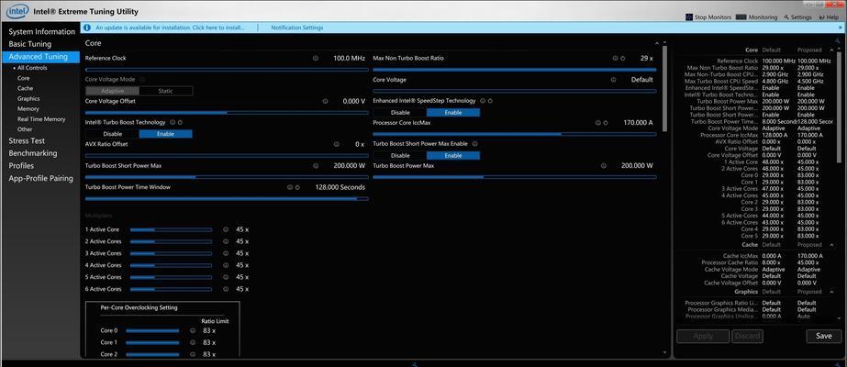Show info for Enhanced Intel SpeedStep Technology
Screen dimensions: 847x367
[483, 101]
